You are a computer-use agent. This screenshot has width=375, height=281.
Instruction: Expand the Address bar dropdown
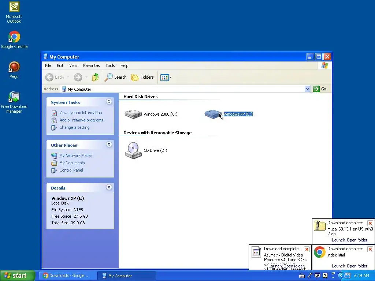click(x=307, y=89)
